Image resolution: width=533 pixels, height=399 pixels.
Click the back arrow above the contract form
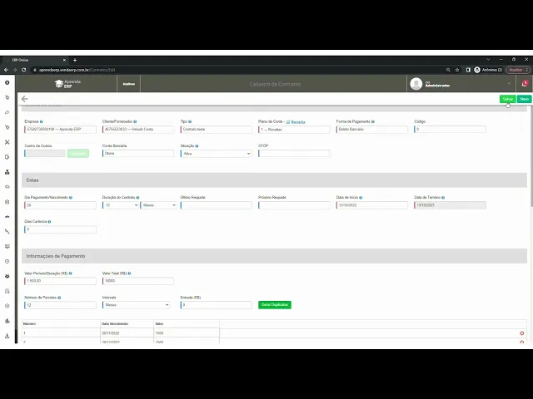coord(24,99)
